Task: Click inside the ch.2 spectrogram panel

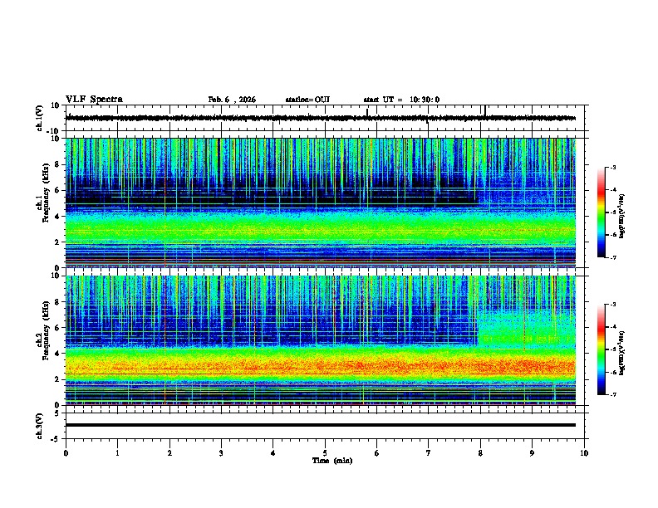Action: (x=321, y=340)
